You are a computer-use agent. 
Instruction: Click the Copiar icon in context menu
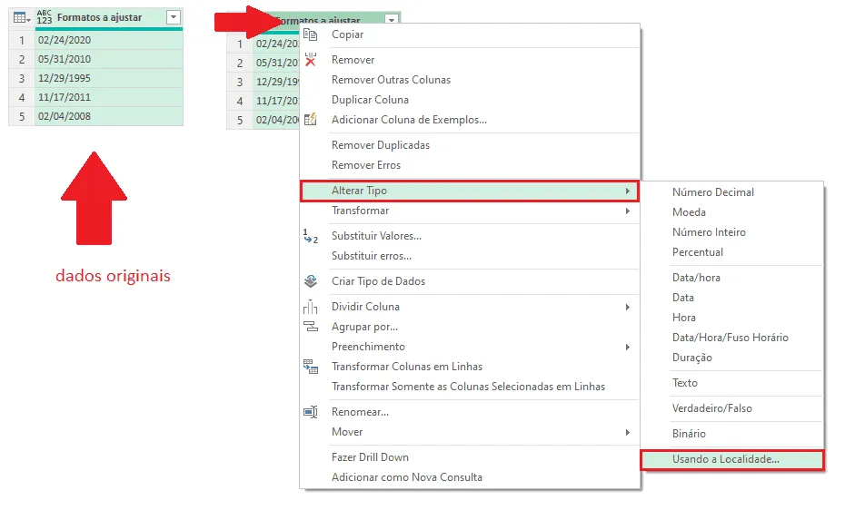pyautogui.click(x=311, y=35)
